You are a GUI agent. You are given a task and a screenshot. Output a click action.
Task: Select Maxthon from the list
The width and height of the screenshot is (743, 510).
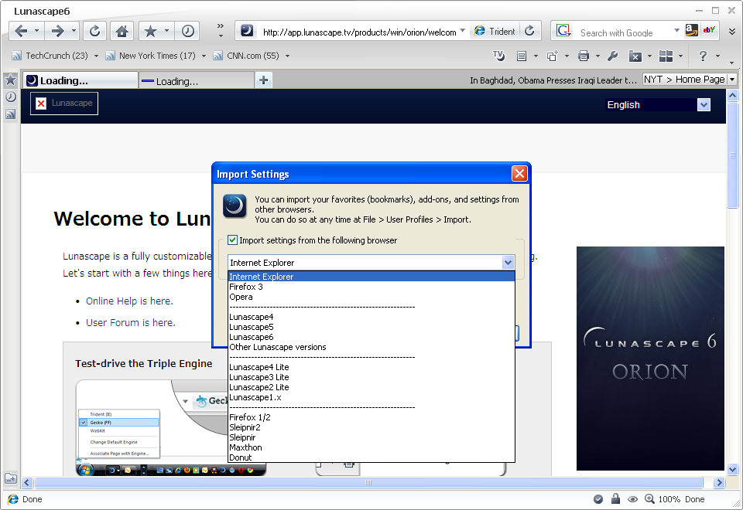(371, 447)
